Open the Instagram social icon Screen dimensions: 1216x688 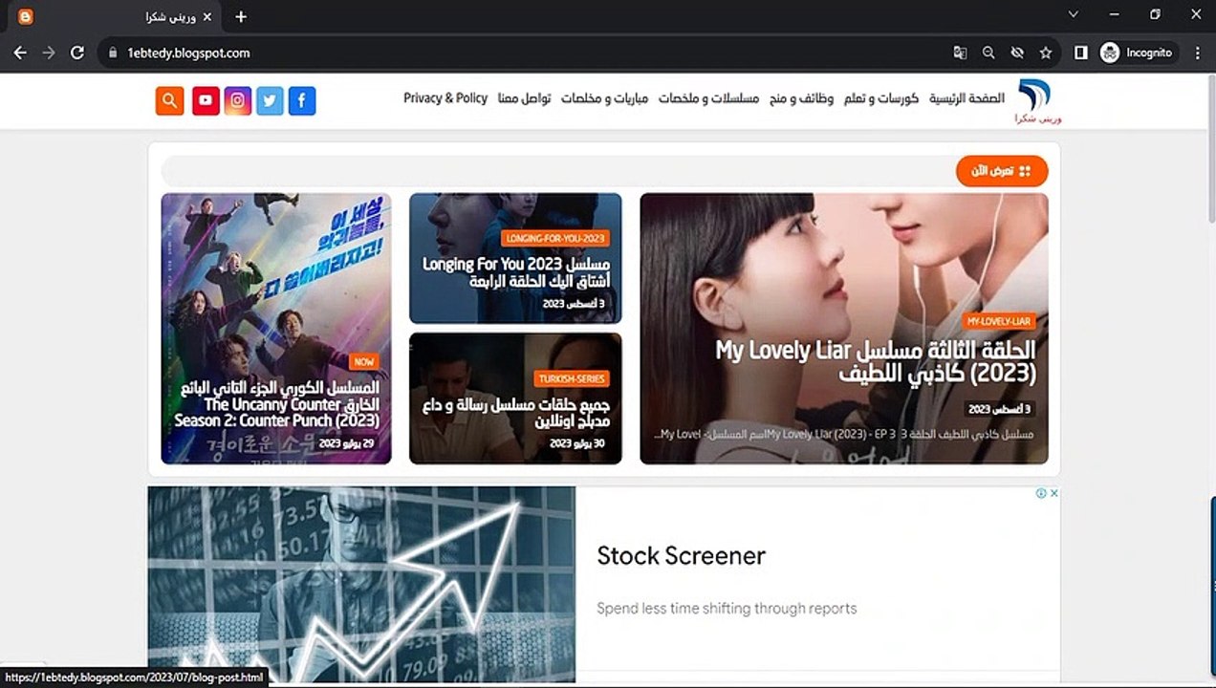coord(238,100)
